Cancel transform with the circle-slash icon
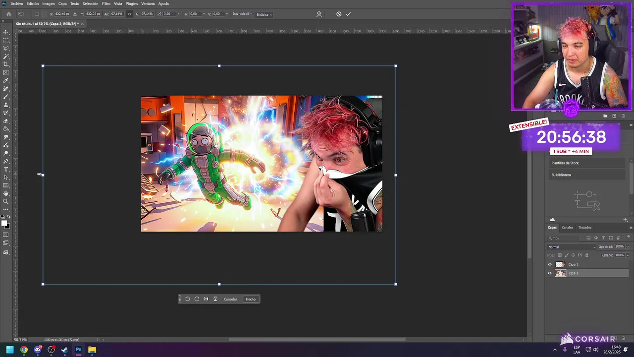 [339, 14]
